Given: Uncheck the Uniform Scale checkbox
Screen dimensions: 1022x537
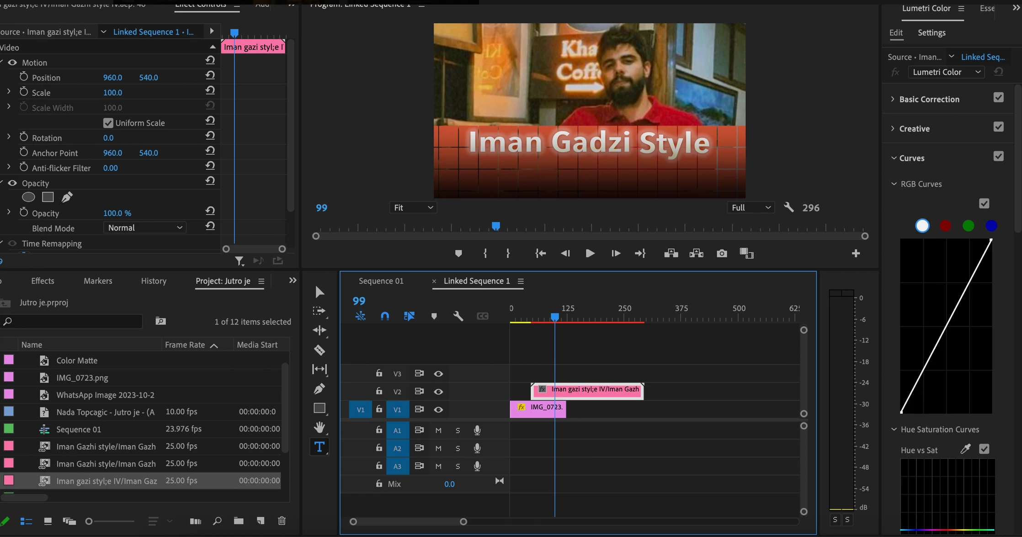Looking at the screenshot, I should click(x=108, y=123).
